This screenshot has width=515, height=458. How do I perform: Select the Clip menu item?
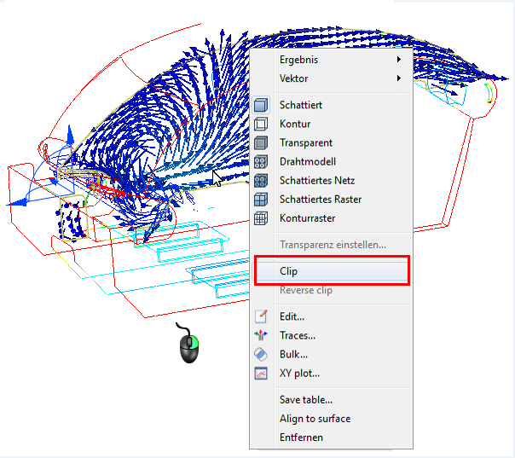(332, 271)
